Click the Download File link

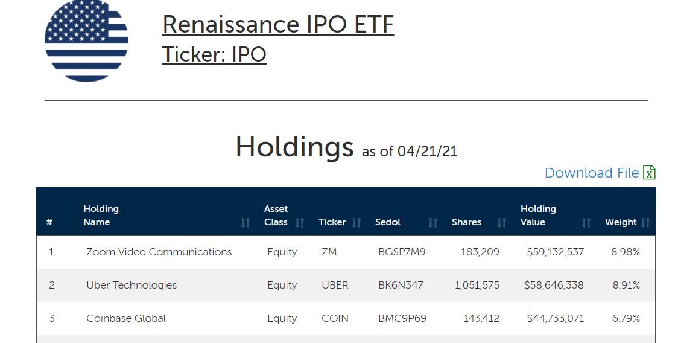591,173
